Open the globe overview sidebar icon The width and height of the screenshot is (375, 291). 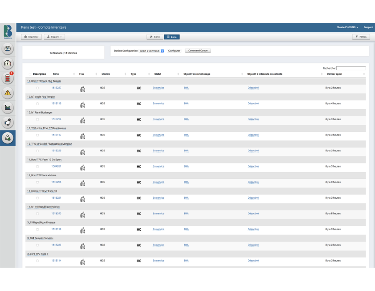tap(7, 49)
